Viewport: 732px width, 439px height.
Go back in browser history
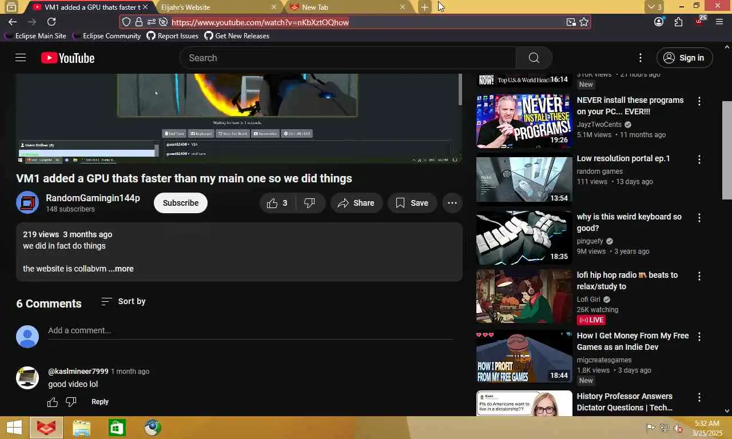click(x=13, y=22)
